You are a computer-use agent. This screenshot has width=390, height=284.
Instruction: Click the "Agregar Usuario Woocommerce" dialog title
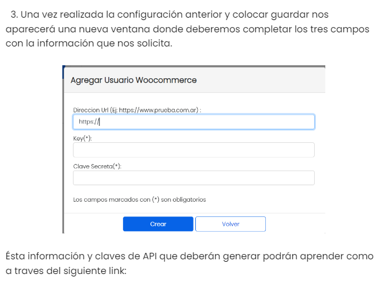tap(134, 80)
